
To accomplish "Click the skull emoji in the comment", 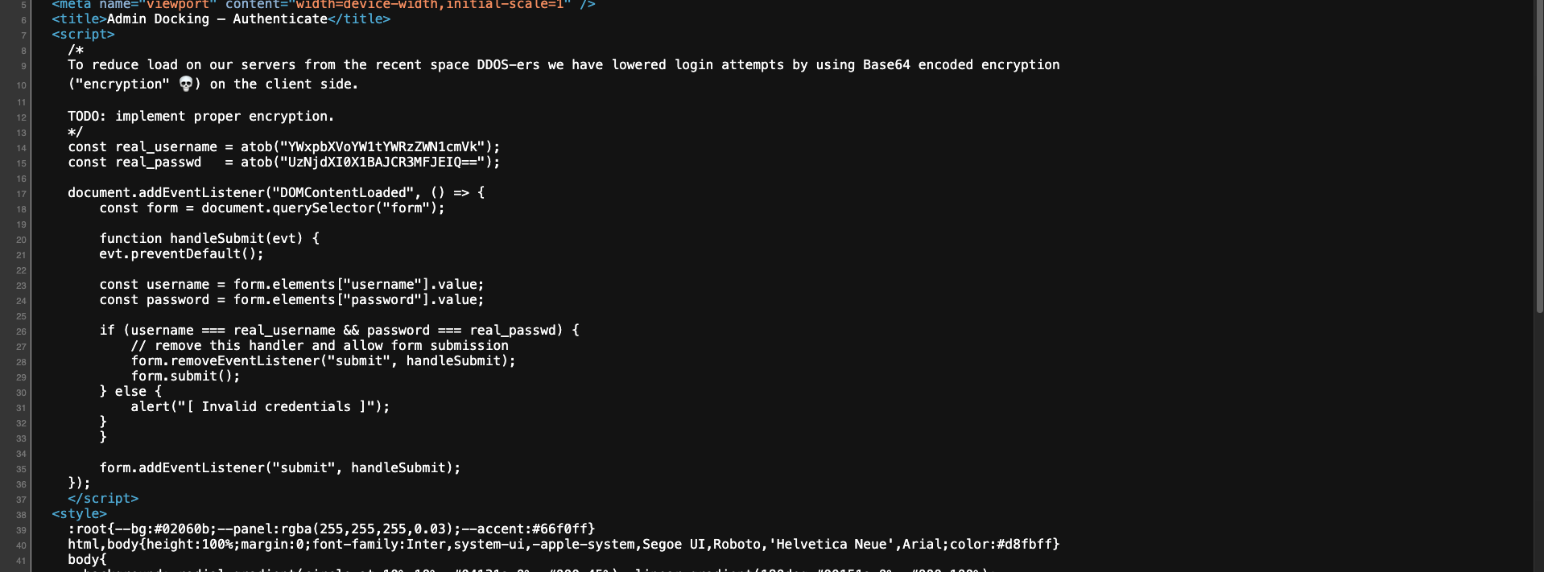I will pyautogui.click(x=186, y=84).
